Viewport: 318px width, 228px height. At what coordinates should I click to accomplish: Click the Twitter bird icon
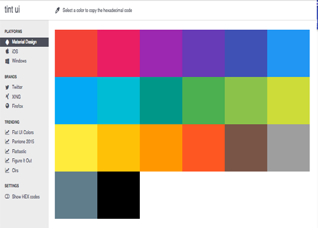(x=7, y=87)
